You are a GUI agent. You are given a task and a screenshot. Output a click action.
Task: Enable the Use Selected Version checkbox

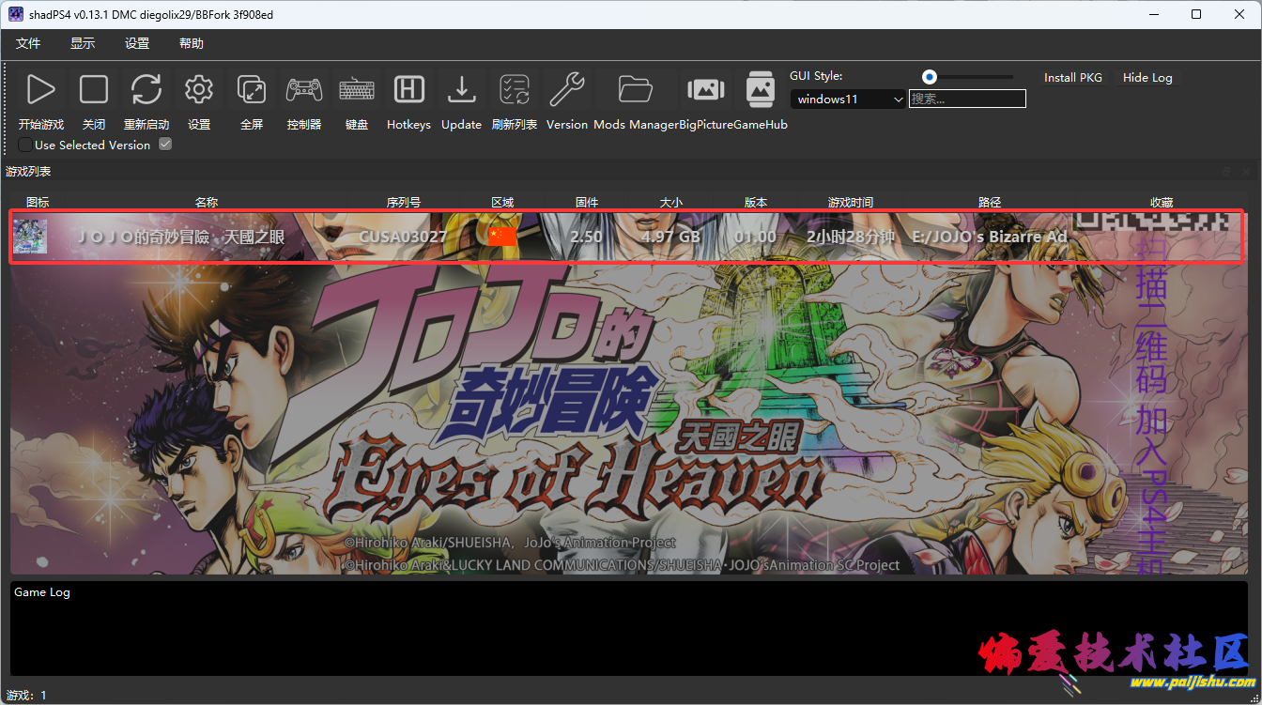point(25,146)
